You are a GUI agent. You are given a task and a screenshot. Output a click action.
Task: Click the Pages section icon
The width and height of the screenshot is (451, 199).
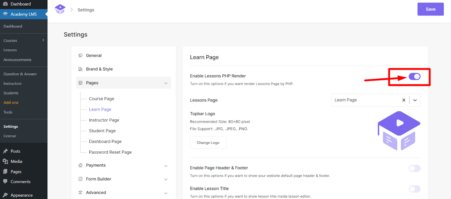click(x=80, y=83)
